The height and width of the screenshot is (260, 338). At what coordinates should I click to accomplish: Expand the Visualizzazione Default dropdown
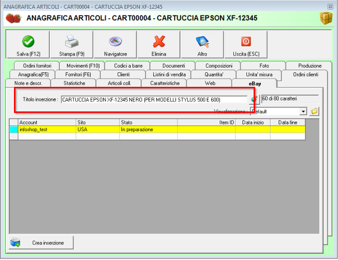pos(303,111)
